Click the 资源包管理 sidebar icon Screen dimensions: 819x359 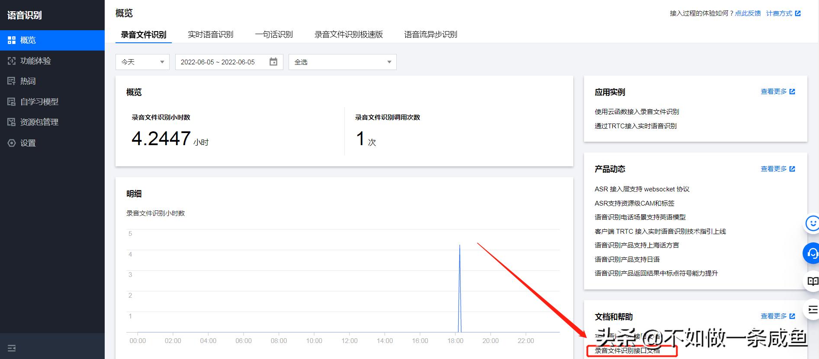click(12, 122)
